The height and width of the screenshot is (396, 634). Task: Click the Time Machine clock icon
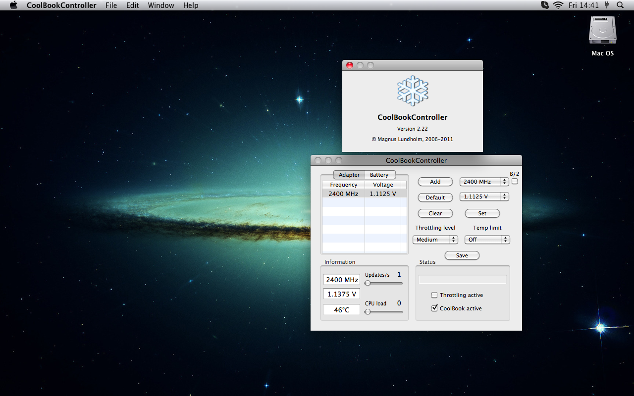545,5
